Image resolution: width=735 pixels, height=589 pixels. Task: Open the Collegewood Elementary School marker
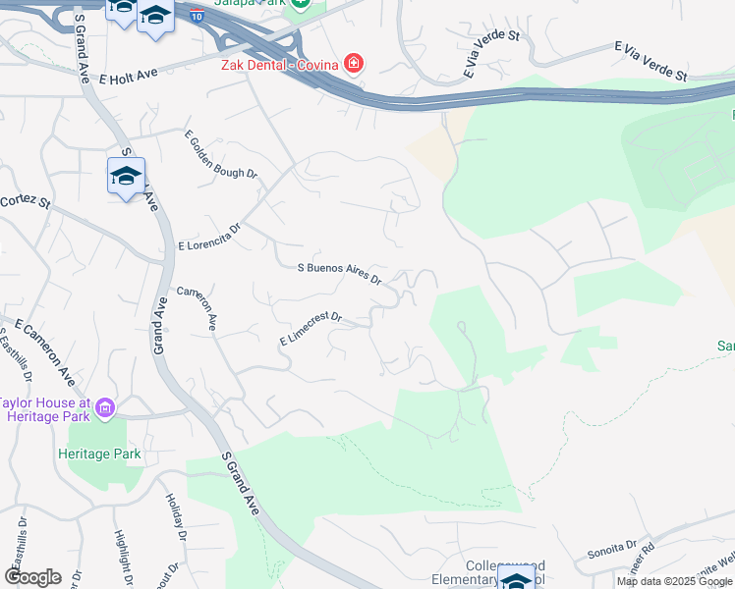point(516,578)
